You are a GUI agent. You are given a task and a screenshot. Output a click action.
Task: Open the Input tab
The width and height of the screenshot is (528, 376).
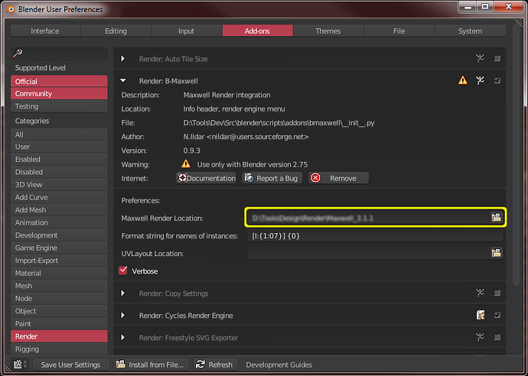pos(187,31)
